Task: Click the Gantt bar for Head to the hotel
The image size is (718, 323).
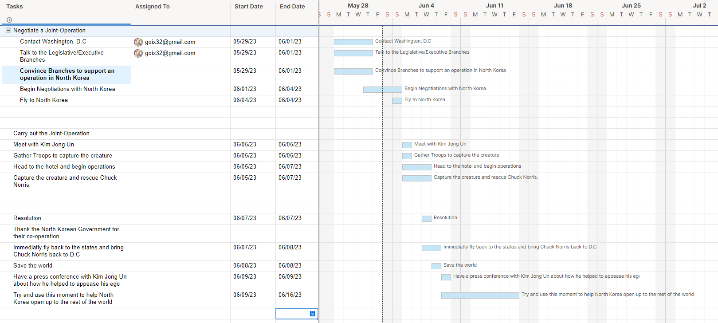Action: [417, 167]
